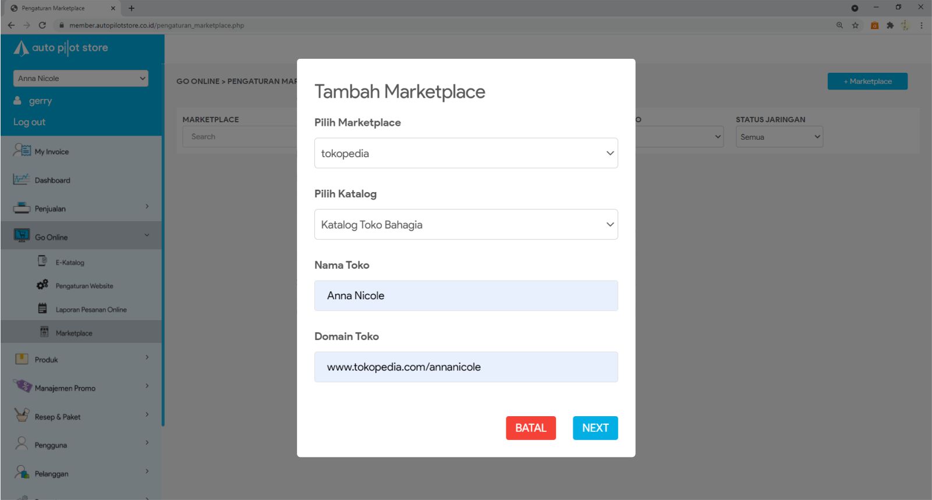Open the Anna Nicole store selector
The image size is (932, 500).
pyautogui.click(x=81, y=79)
